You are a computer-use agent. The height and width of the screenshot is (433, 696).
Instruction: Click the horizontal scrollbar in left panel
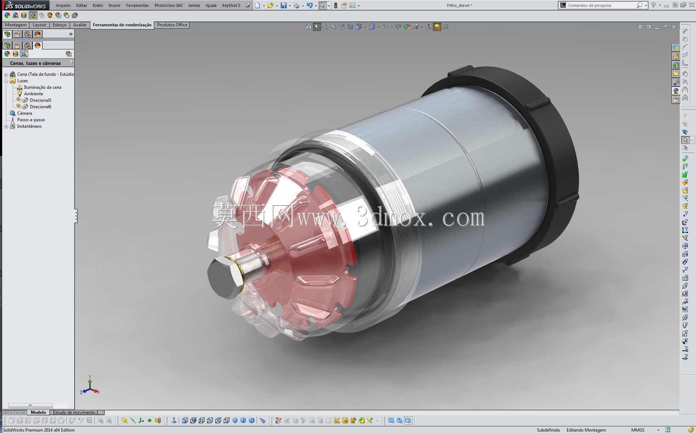coord(30,406)
